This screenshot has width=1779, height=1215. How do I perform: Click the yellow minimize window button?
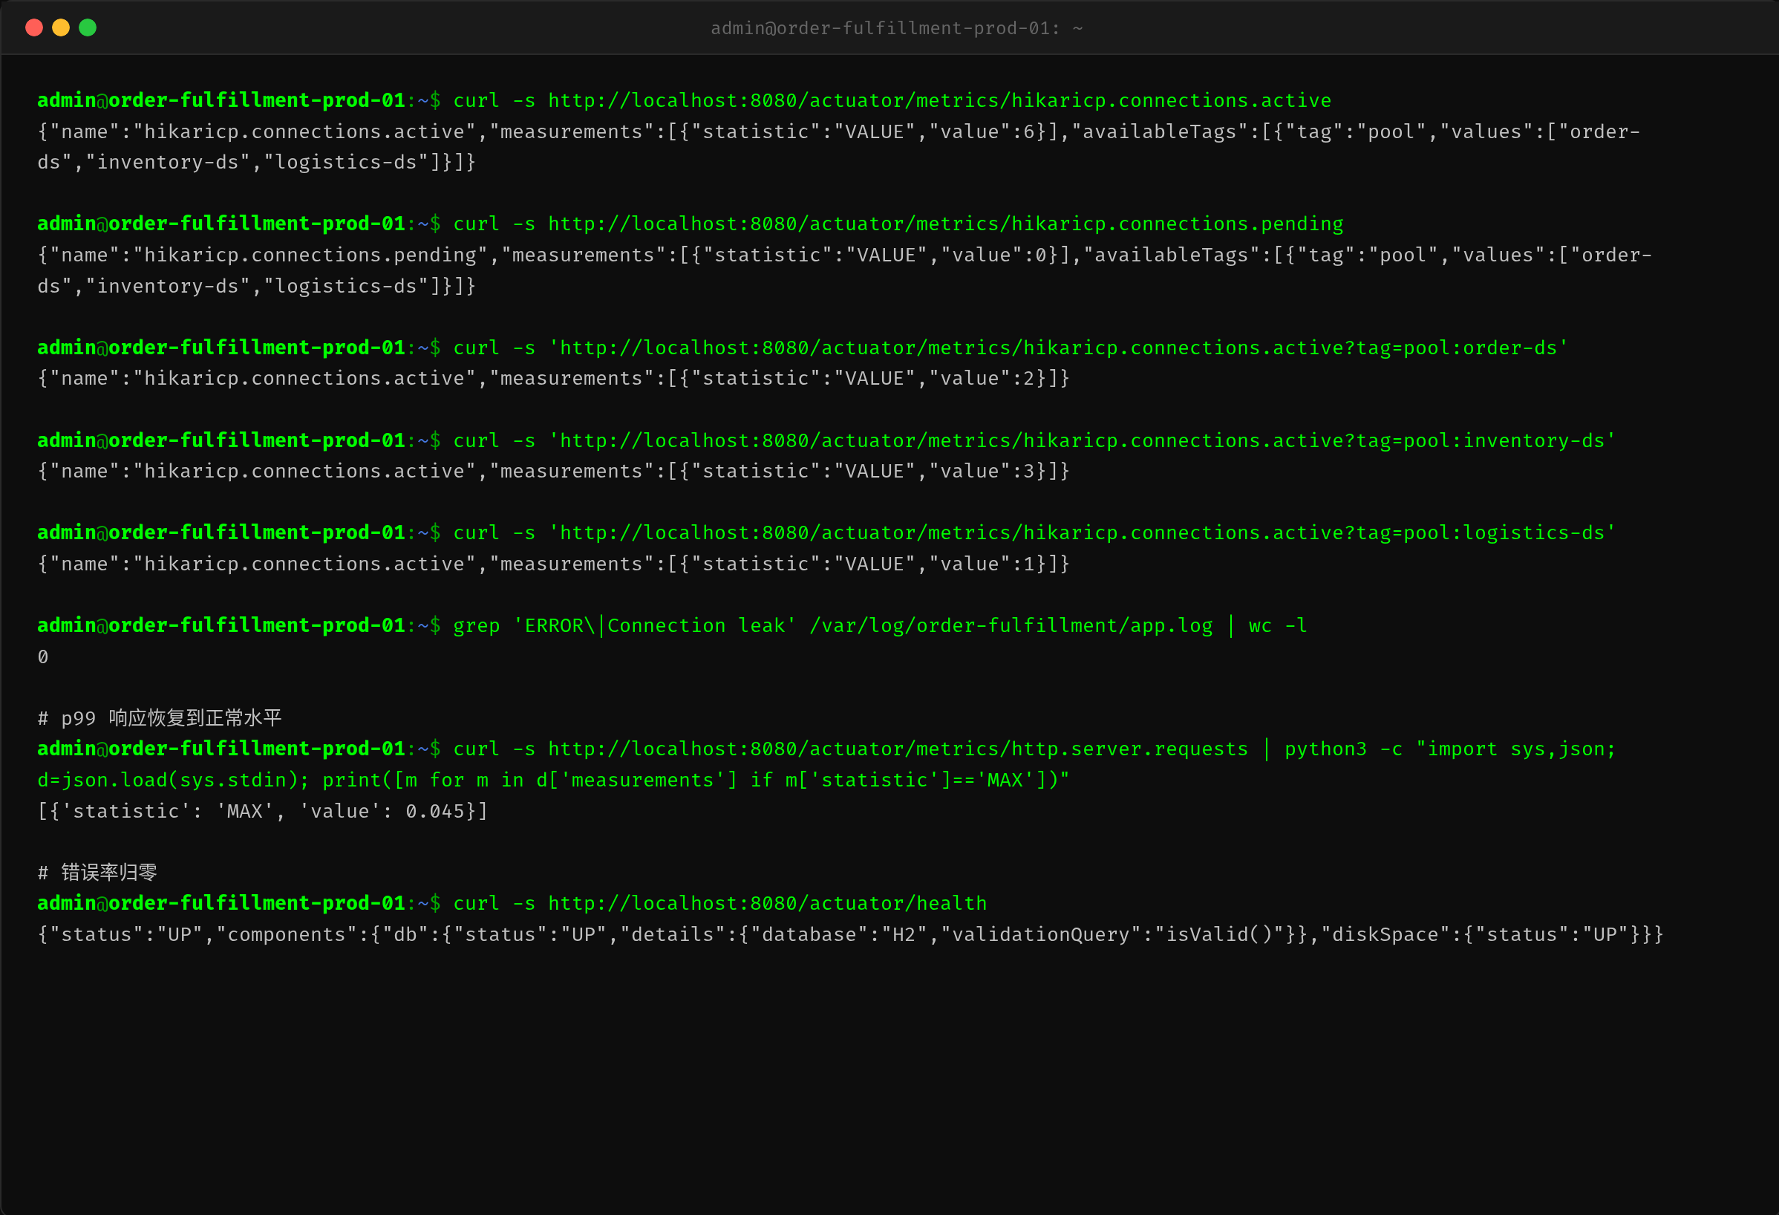[x=60, y=28]
